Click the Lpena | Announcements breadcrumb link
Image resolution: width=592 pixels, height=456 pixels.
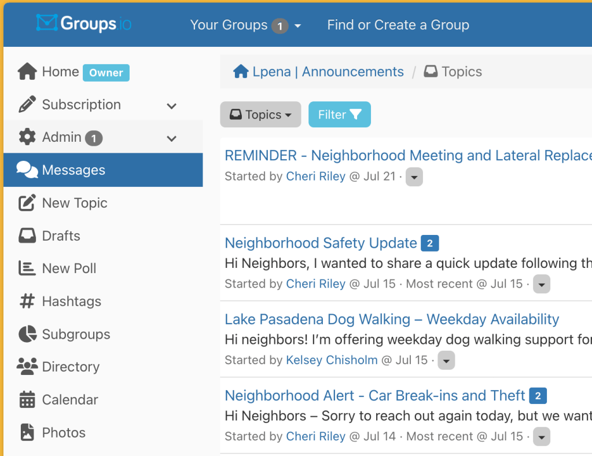tap(328, 72)
